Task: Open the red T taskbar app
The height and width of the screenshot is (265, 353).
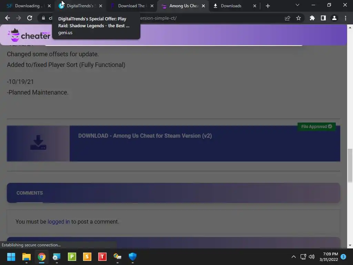Action: click(102, 257)
